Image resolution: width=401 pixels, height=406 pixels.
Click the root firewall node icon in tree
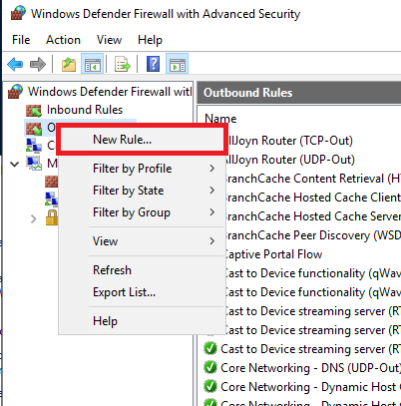(16, 92)
